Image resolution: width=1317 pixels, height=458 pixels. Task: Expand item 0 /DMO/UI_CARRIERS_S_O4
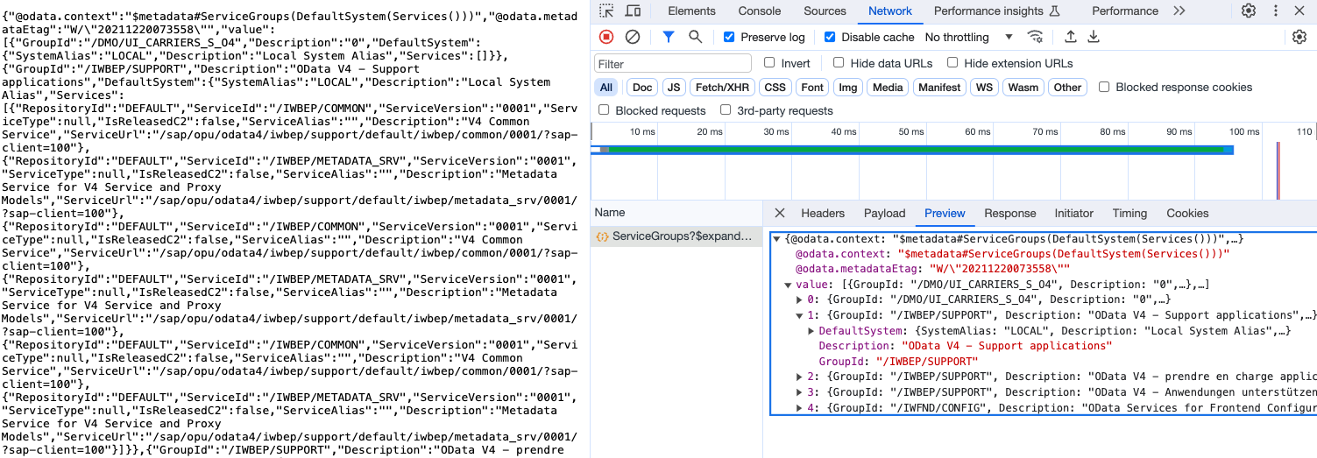799,299
